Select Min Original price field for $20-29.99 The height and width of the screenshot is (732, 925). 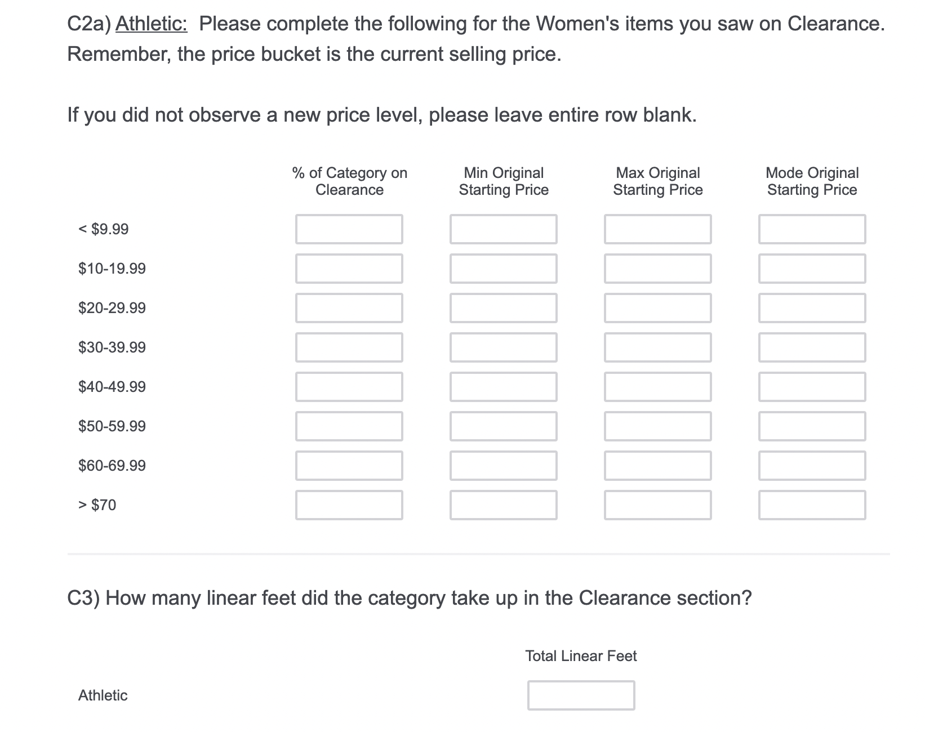point(503,308)
